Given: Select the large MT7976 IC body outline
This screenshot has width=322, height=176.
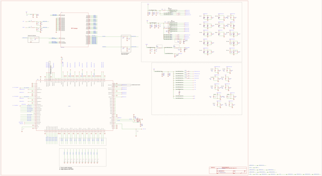Looking at the screenshot, I should (75, 106).
